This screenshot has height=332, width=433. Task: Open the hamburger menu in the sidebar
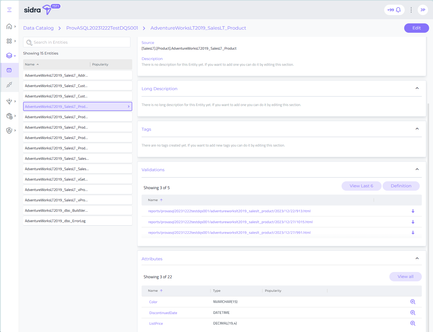tap(9, 10)
